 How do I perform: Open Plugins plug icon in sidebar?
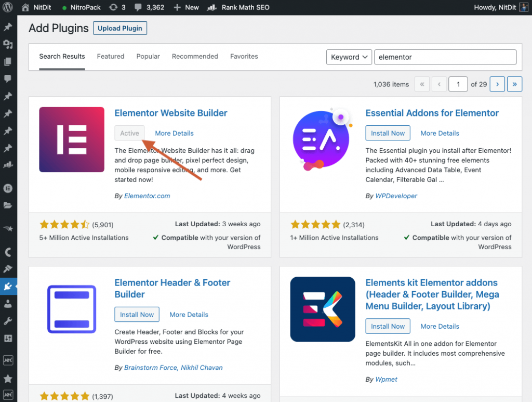8,287
